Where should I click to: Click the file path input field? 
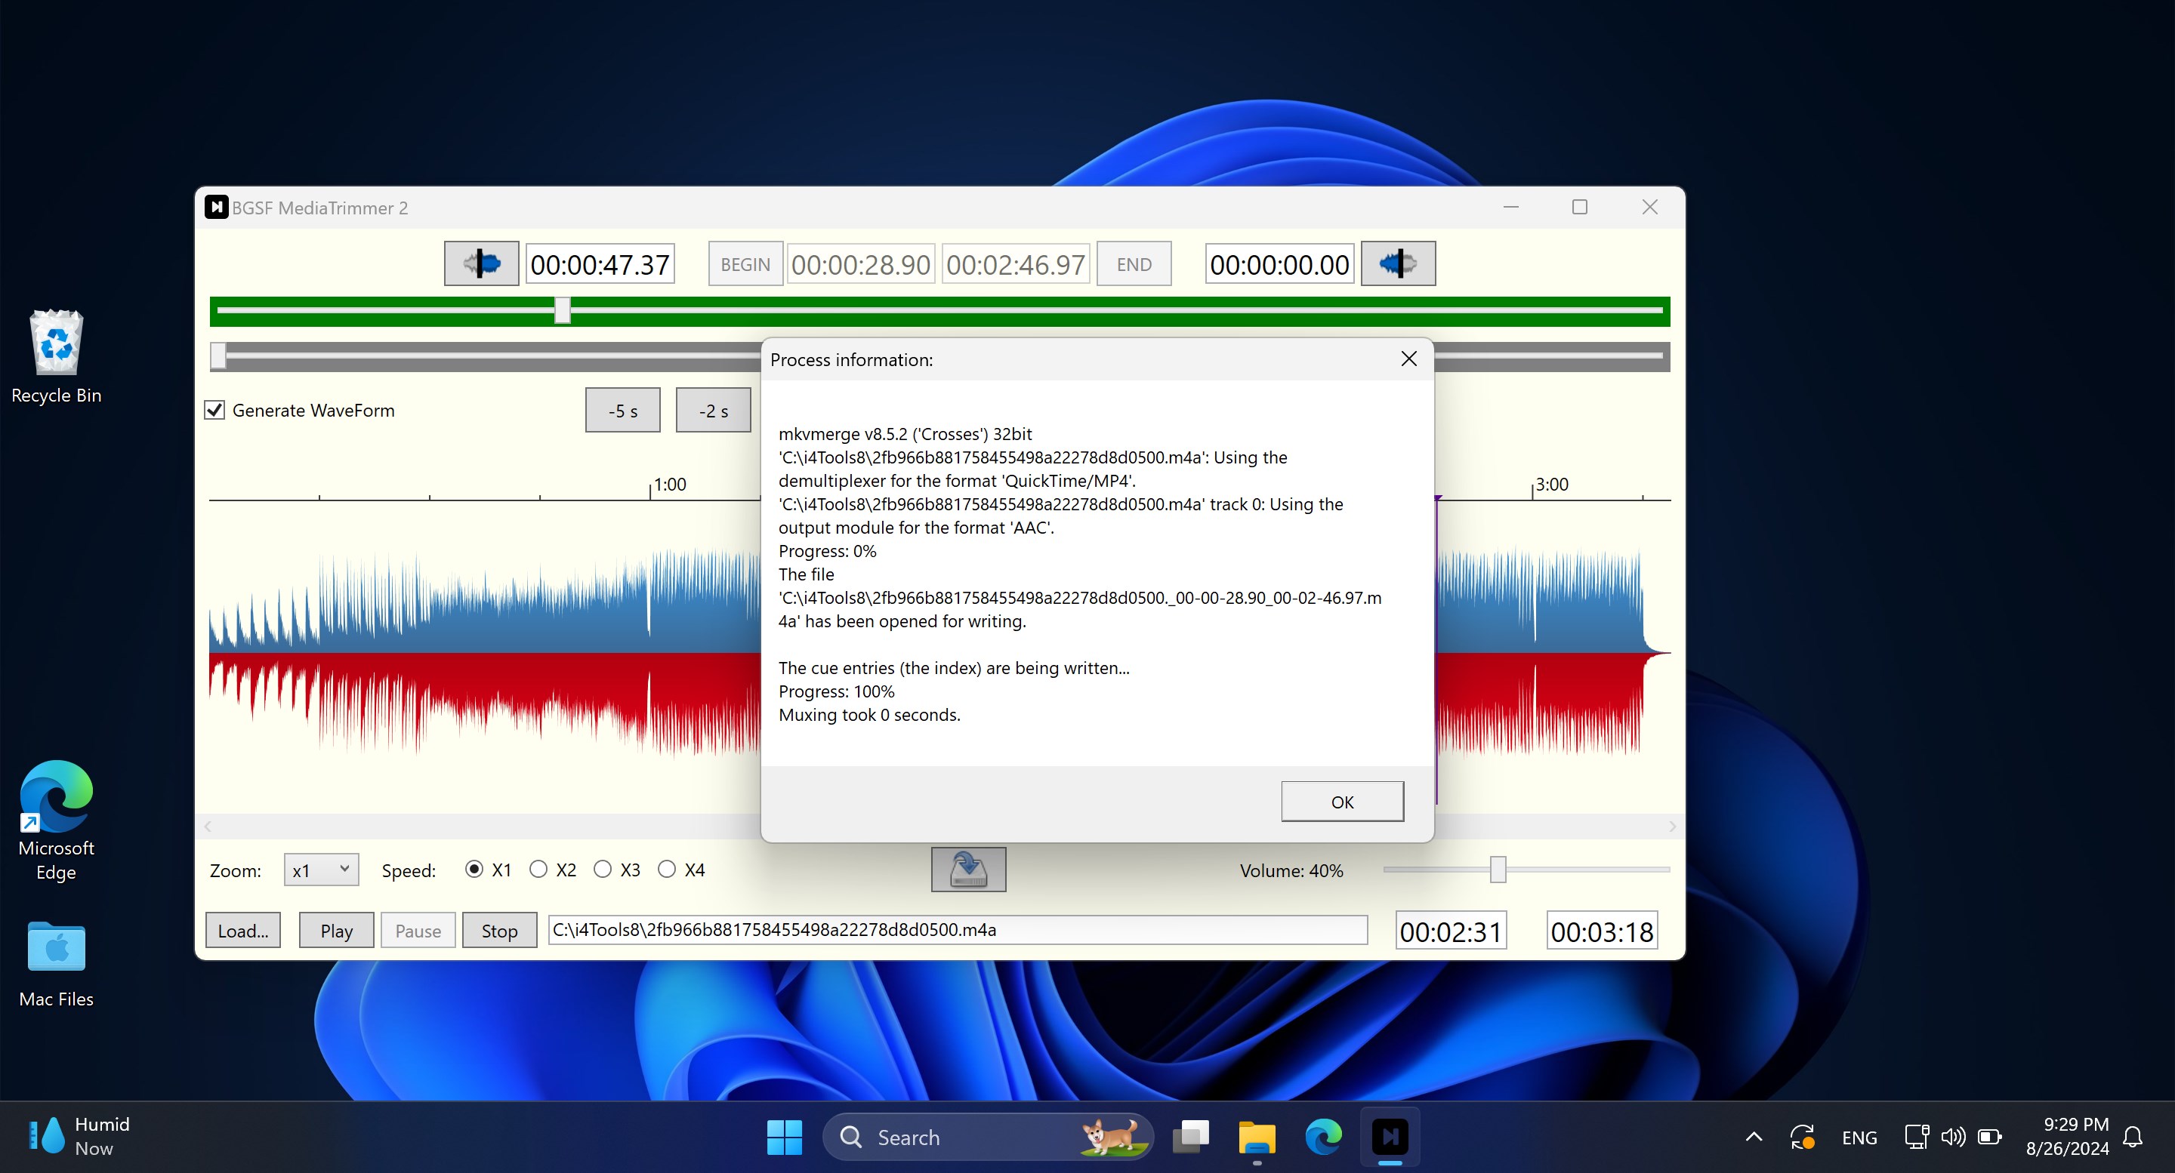[x=957, y=930]
